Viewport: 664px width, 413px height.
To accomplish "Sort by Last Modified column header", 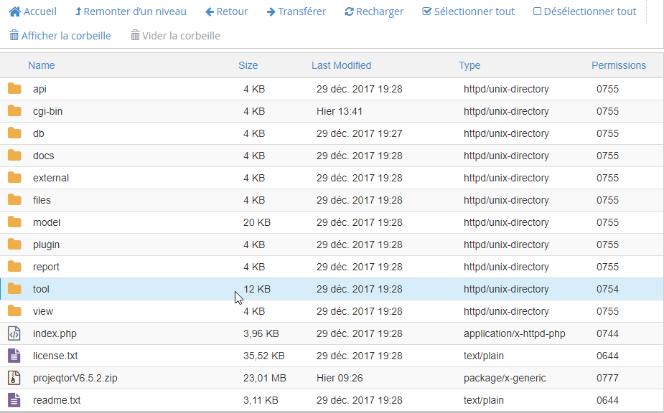I will click(x=341, y=65).
